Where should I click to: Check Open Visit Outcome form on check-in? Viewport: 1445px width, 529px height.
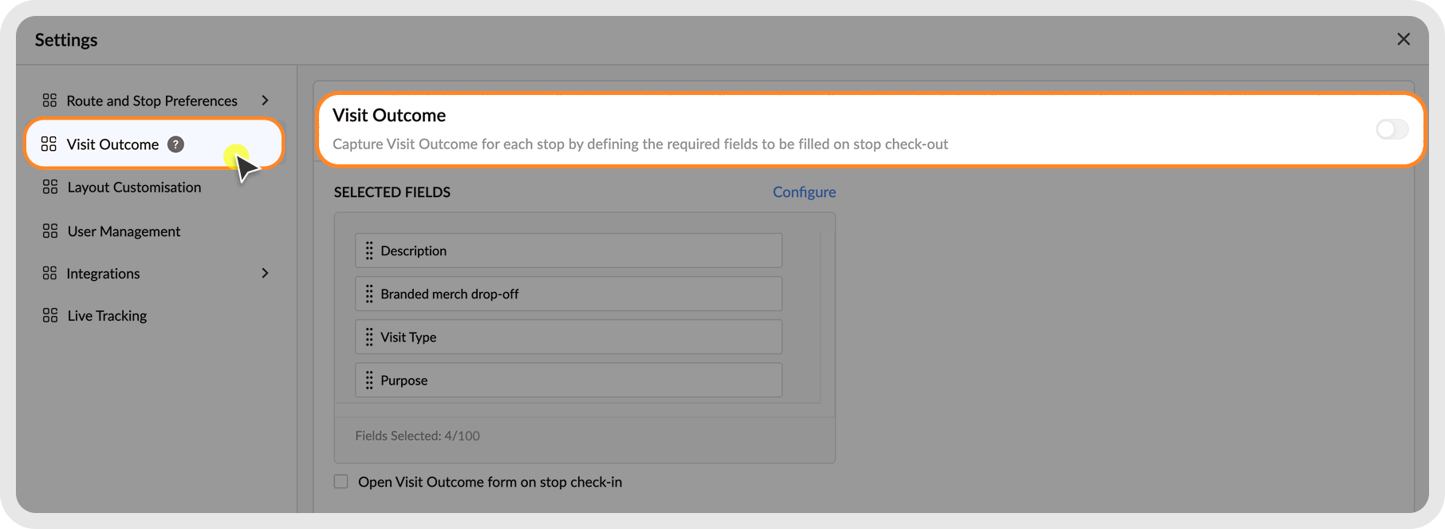(341, 482)
